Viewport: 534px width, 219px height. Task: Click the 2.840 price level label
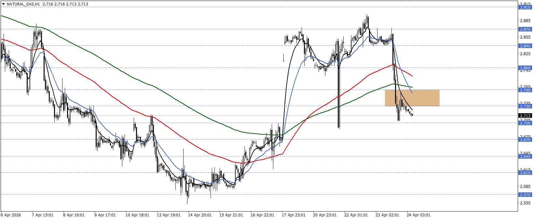(x=525, y=46)
